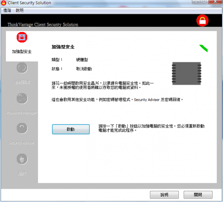Click the 啟動 button
Screen dimensions: 223x202
(x=71, y=129)
